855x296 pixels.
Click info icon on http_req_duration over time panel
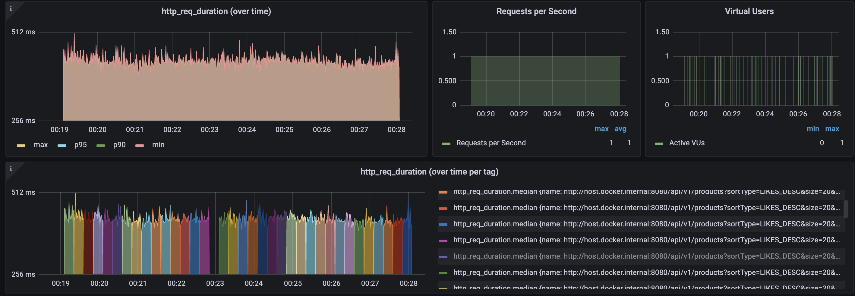(11, 9)
